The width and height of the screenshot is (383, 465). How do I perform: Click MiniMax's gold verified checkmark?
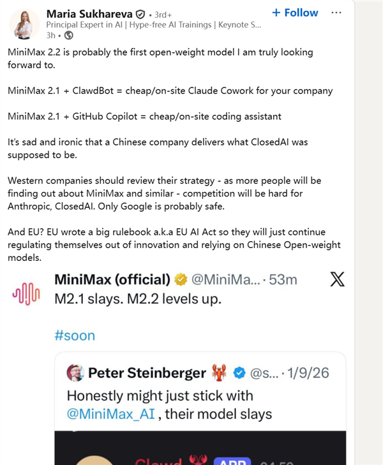click(x=181, y=279)
